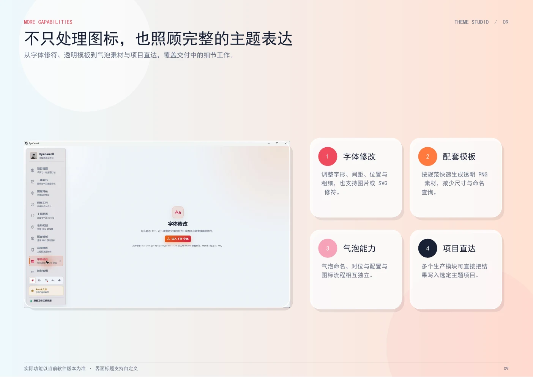Viewport: 533px width, 377px height.
Task: Select the 图标对位 target icon entry
Action: 46,193
